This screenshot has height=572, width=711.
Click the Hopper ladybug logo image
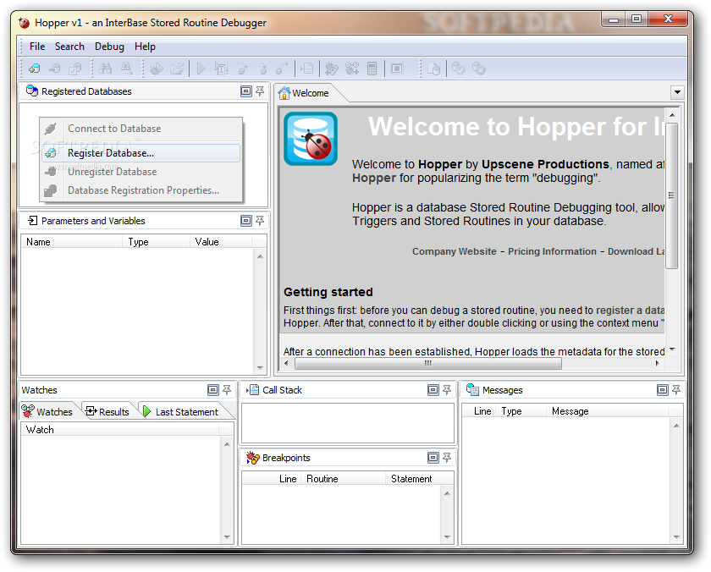pos(311,139)
